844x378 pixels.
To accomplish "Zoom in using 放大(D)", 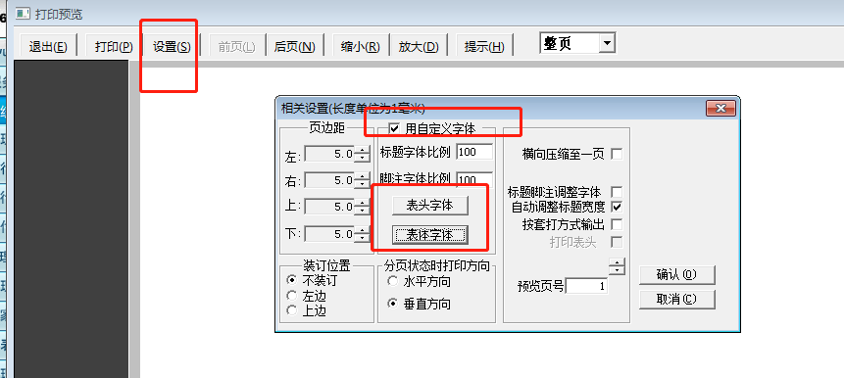I will coord(419,46).
